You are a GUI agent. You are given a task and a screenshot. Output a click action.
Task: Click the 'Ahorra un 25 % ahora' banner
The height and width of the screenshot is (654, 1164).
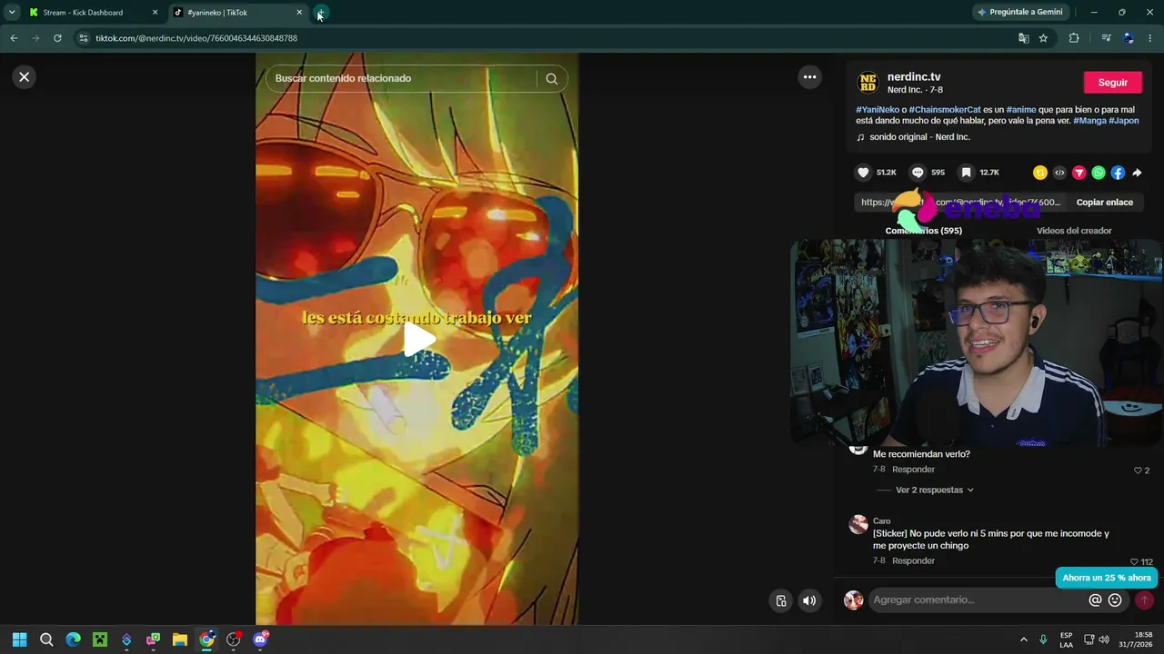tap(1106, 578)
